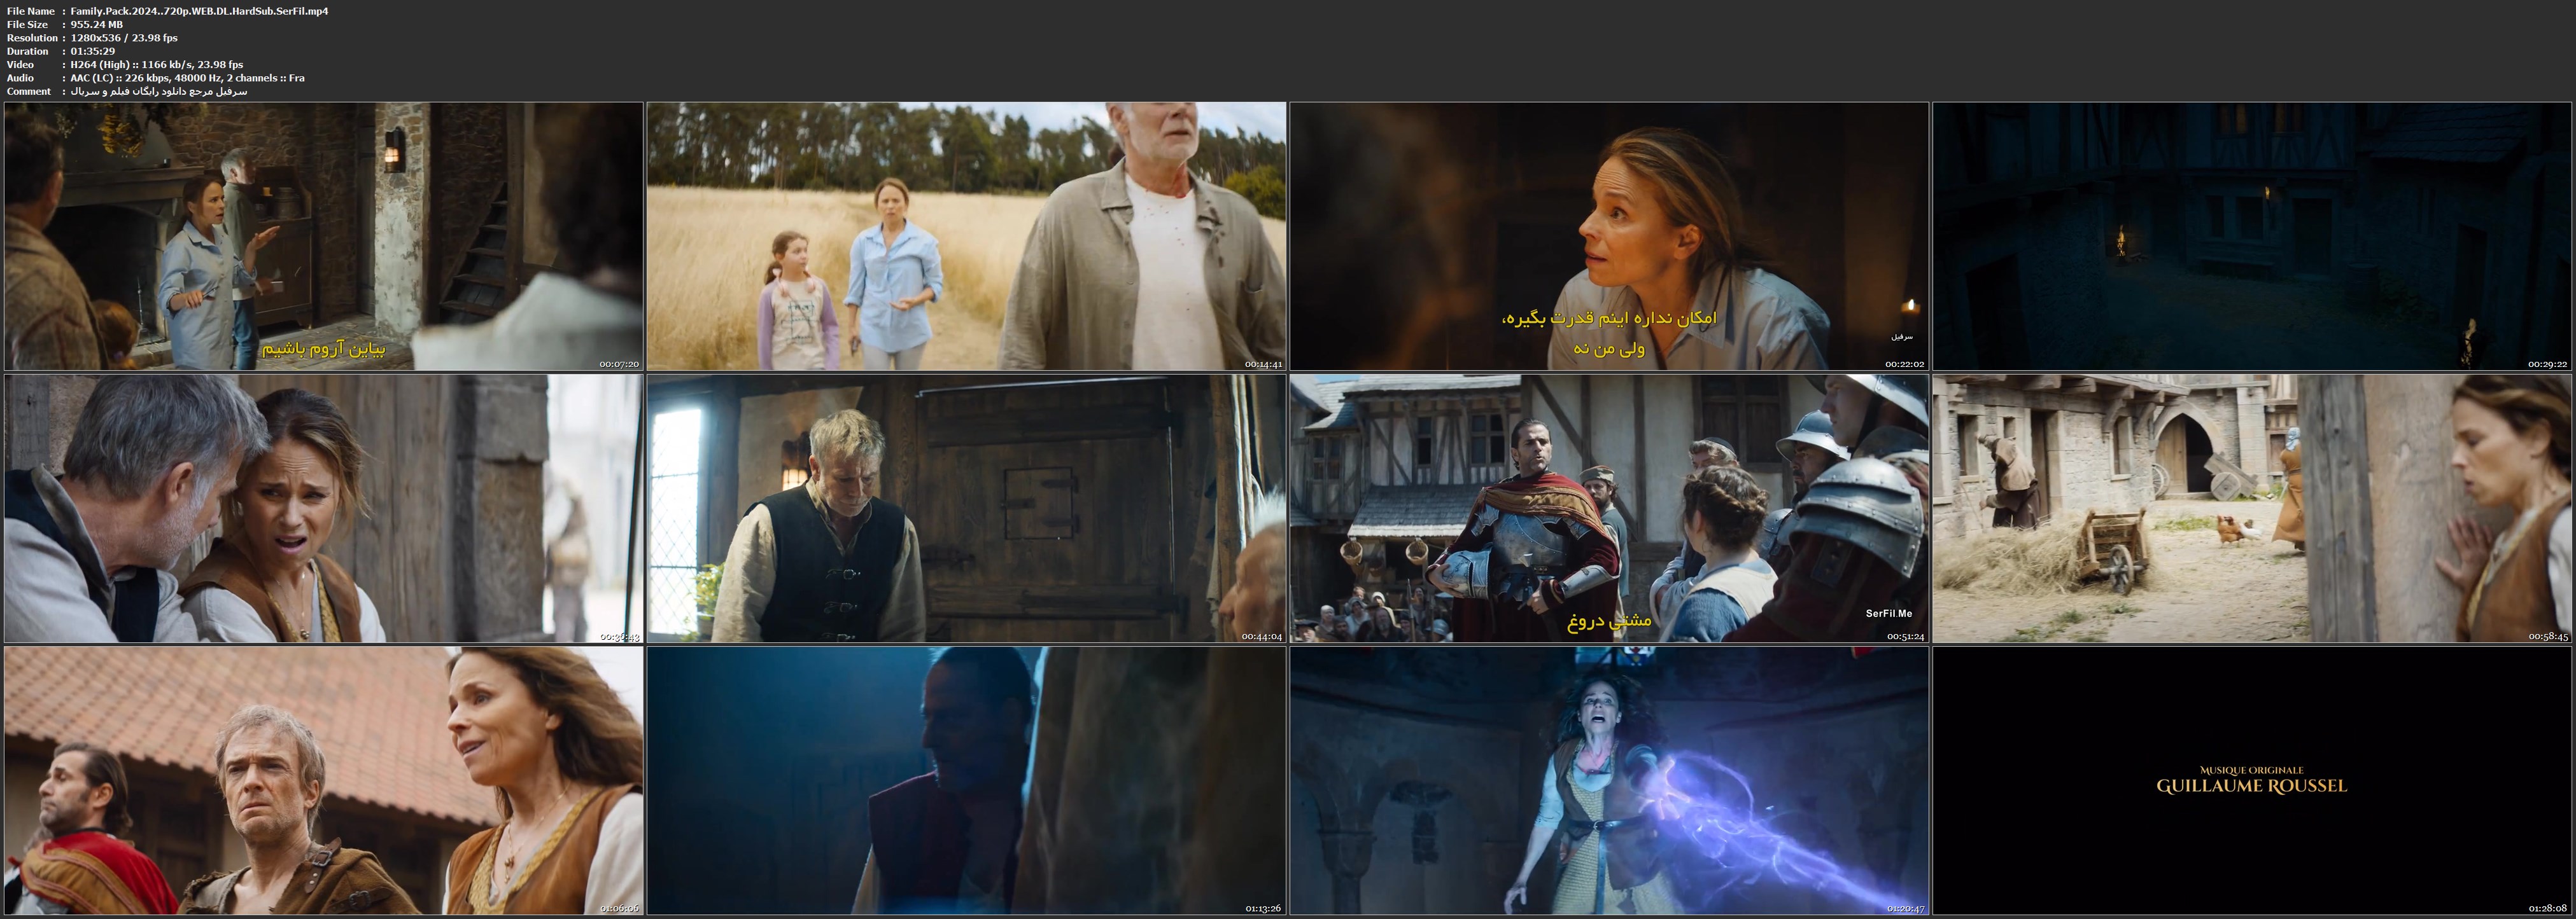Click the File Size value 955.24 MB

tap(97, 24)
